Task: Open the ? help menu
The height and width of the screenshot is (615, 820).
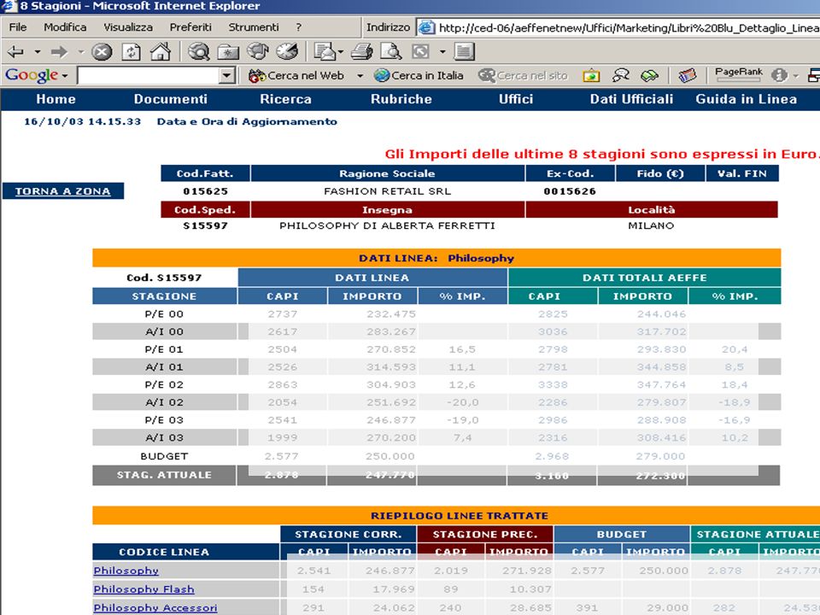Action: point(299,27)
